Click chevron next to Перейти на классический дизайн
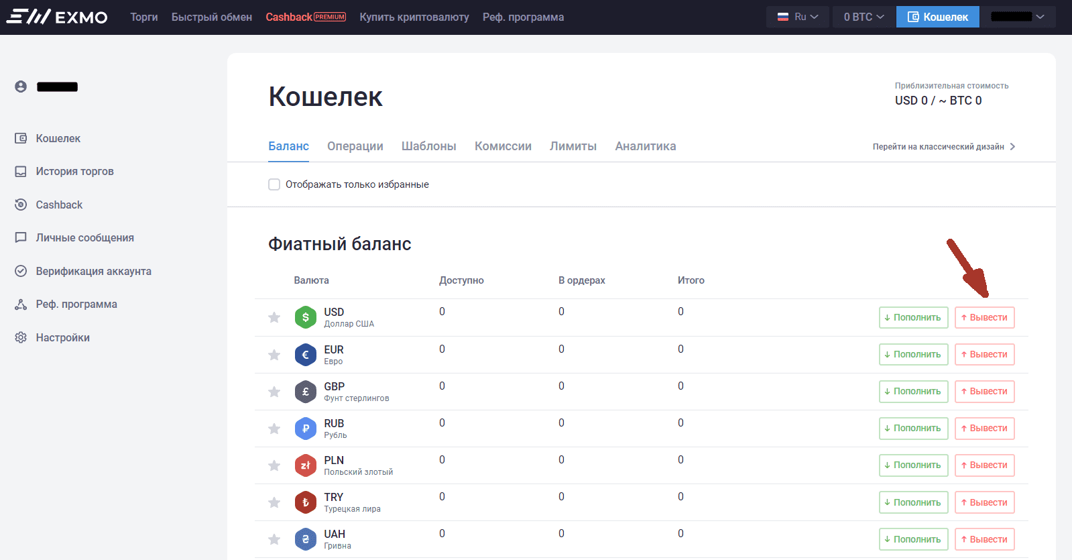This screenshot has width=1072, height=560. [1012, 147]
